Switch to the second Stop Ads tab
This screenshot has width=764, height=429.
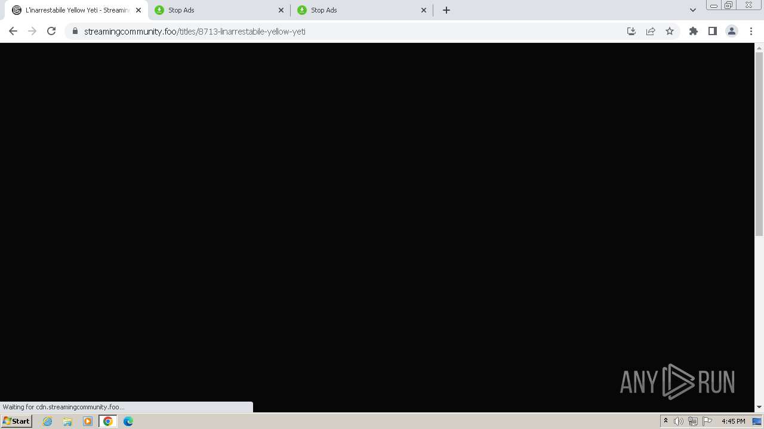(361, 10)
